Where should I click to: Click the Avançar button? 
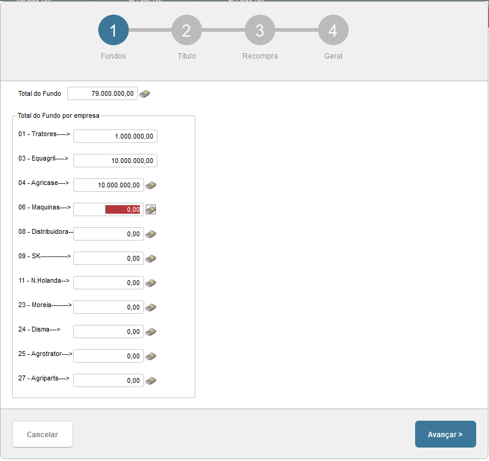pyautogui.click(x=445, y=435)
